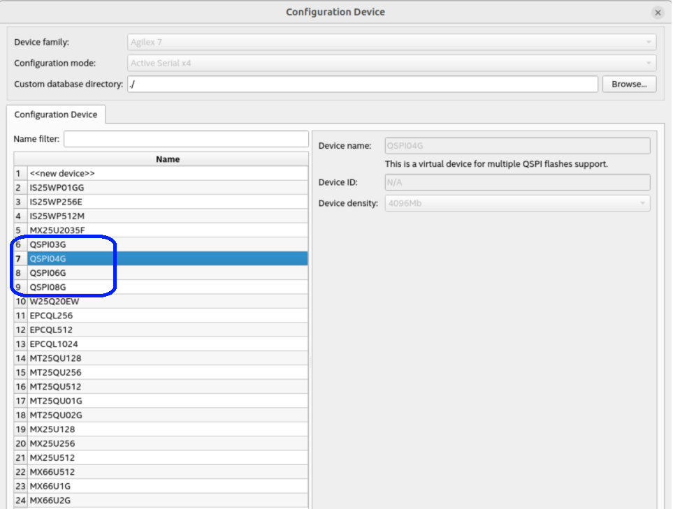This screenshot has width=673, height=509.
Task: Expand the Configuration mode dropdown
Action: [391, 63]
